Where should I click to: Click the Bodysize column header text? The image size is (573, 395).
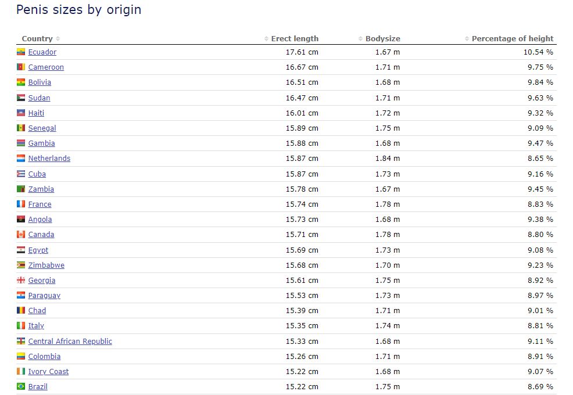click(x=382, y=38)
